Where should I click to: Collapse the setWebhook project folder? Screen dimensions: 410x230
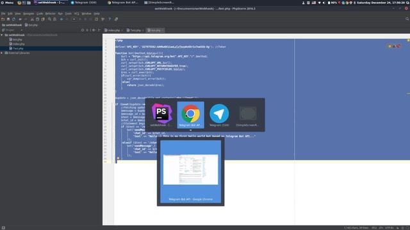pos(2,35)
